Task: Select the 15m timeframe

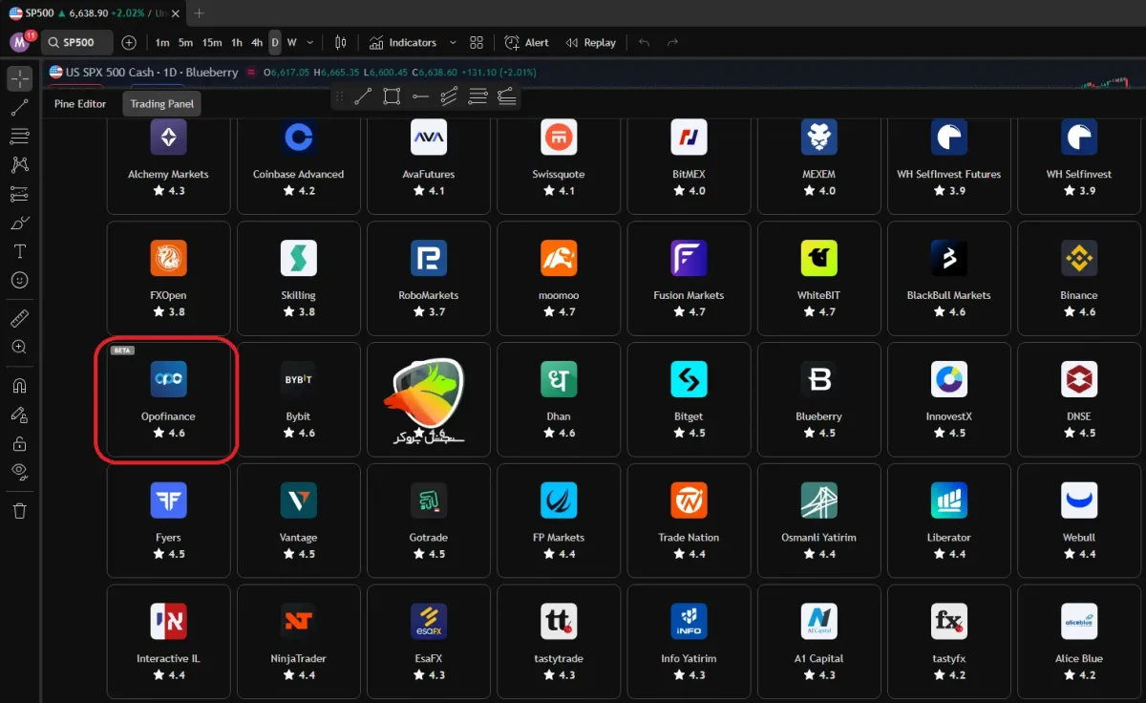Action: tap(212, 43)
